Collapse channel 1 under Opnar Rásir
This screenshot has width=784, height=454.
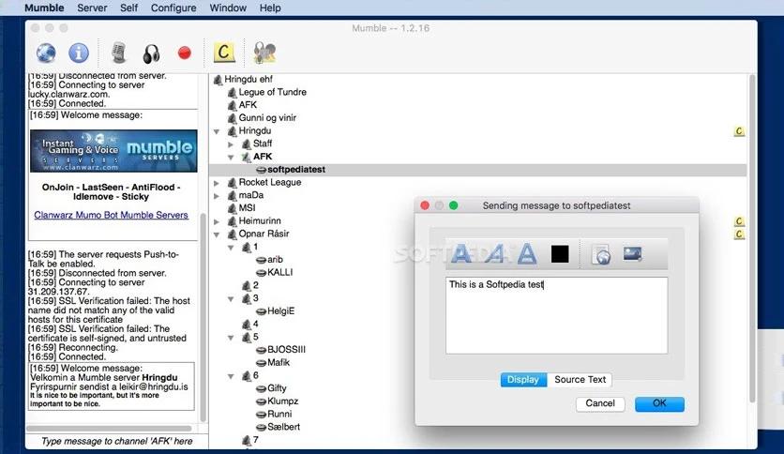pos(231,248)
